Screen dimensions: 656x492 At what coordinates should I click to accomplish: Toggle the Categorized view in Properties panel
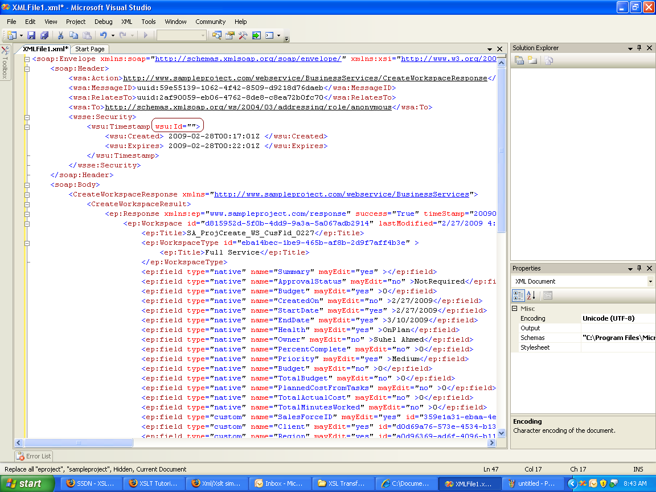click(518, 295)
